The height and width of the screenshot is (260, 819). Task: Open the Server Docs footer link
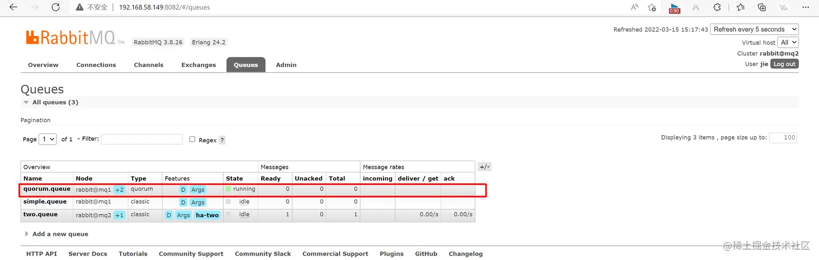pos(88,254)
